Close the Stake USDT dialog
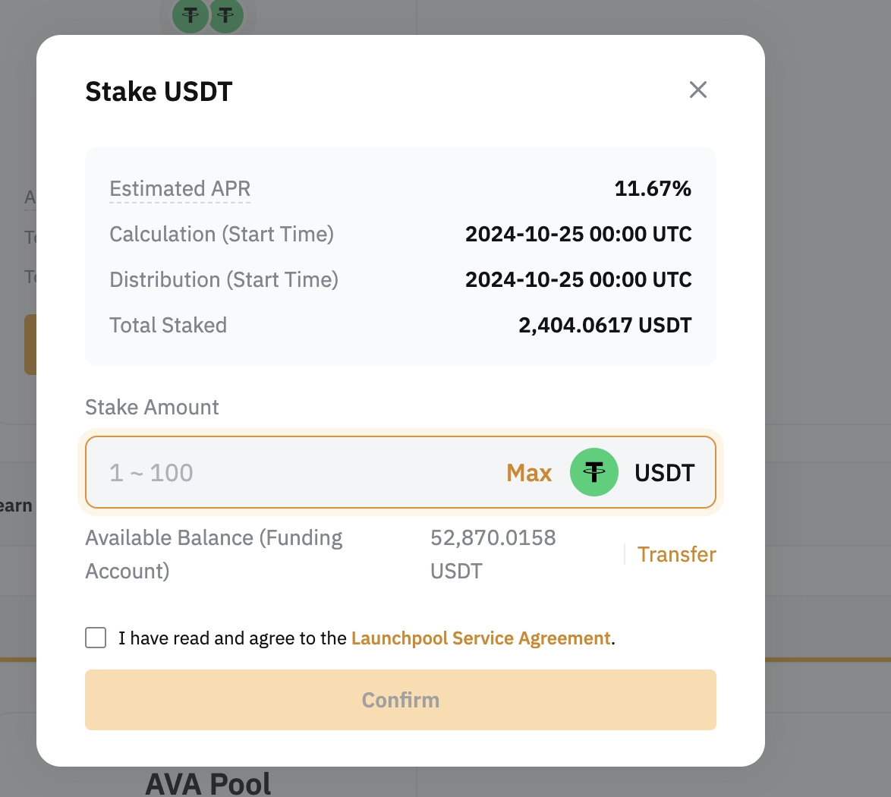 (697, 90)
